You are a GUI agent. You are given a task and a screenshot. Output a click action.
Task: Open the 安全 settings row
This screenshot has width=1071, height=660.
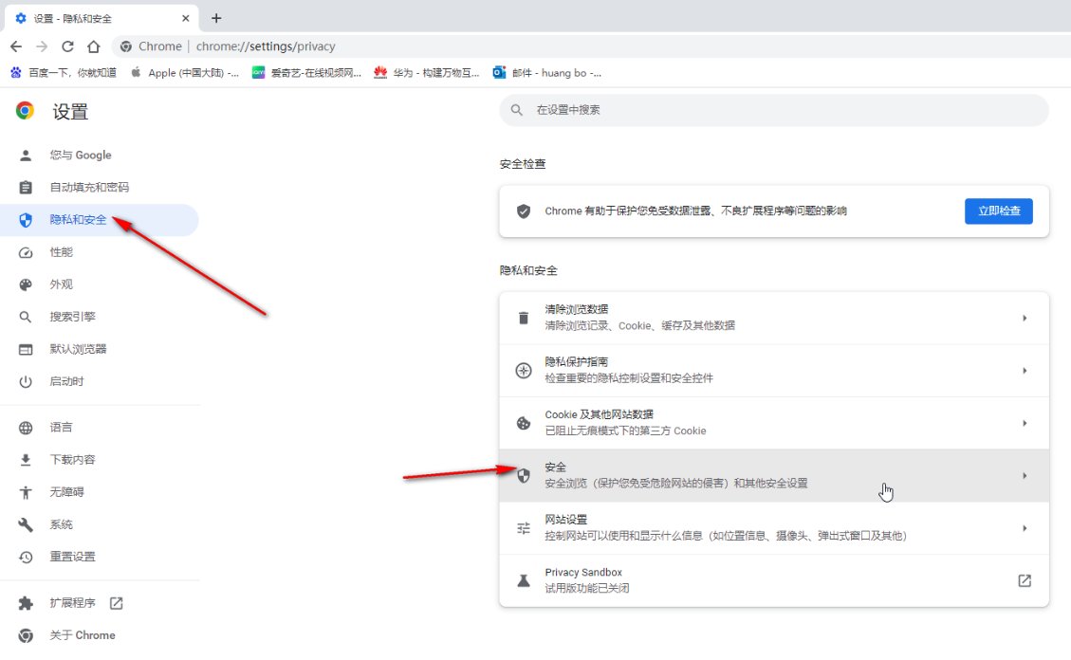pyautogui.click(x=774, y=476)
